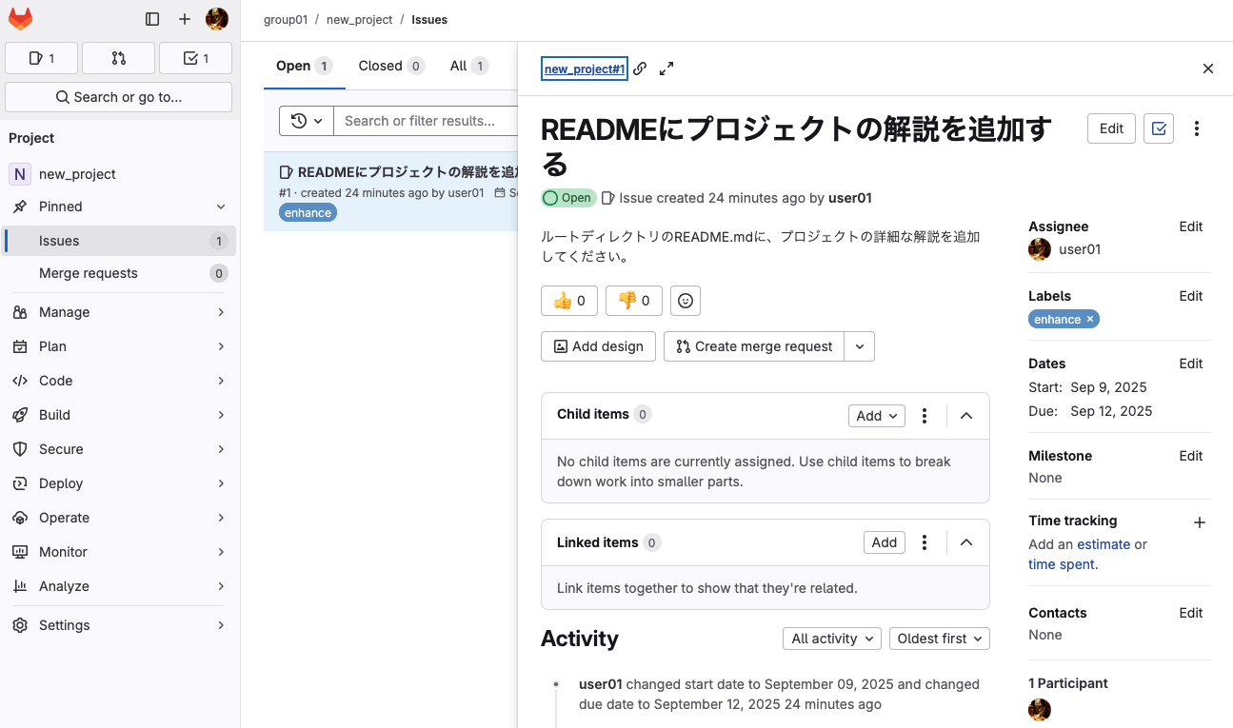The height and width of the screenshot is (728, 1233).
Task: Open the All activity filter dropdown
Action: (832, 639)
